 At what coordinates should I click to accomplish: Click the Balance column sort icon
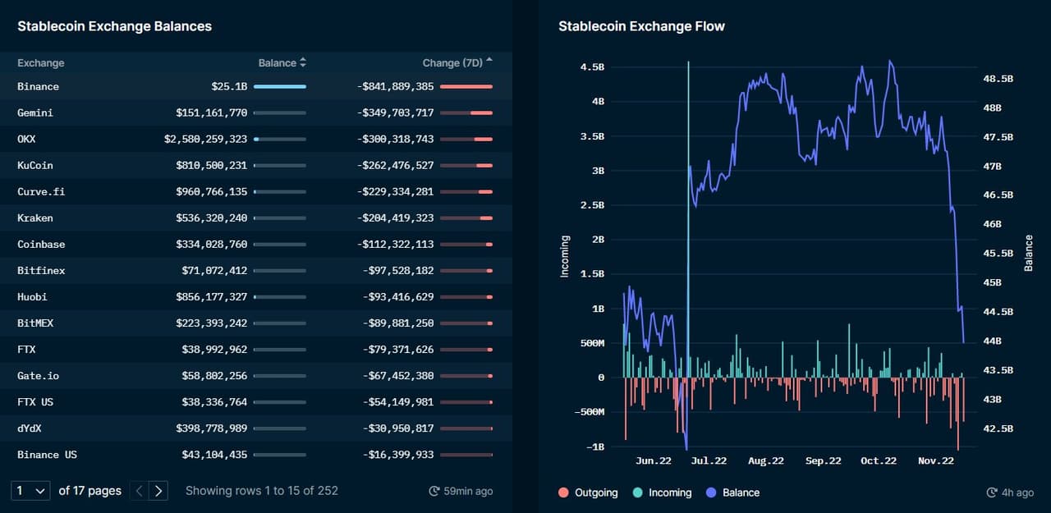(x=303, y=63)
